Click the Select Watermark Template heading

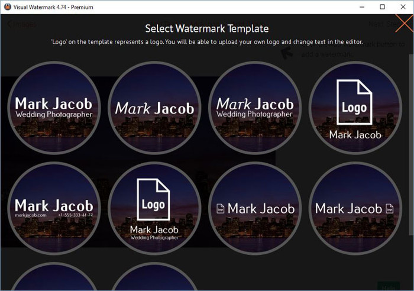207,28
